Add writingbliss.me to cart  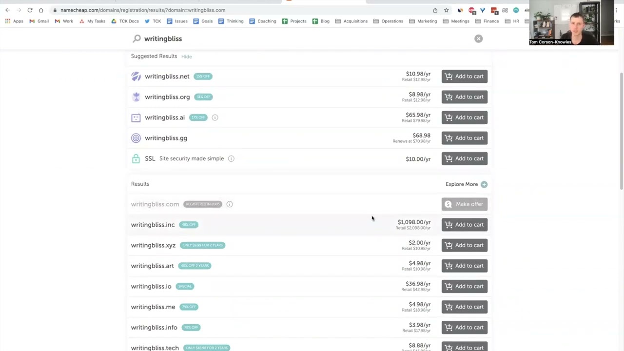tap(464, 307)
